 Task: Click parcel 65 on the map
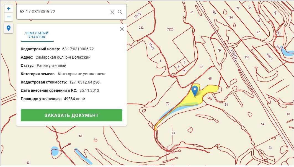click(x=81, y=136)
